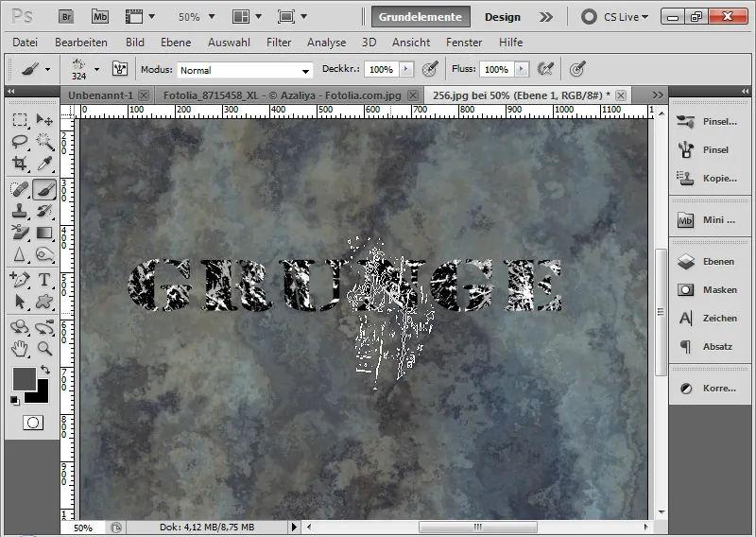Open the brush preset picker arrow
The width and height of the screenshot is (756, 537).
[97, 69]
